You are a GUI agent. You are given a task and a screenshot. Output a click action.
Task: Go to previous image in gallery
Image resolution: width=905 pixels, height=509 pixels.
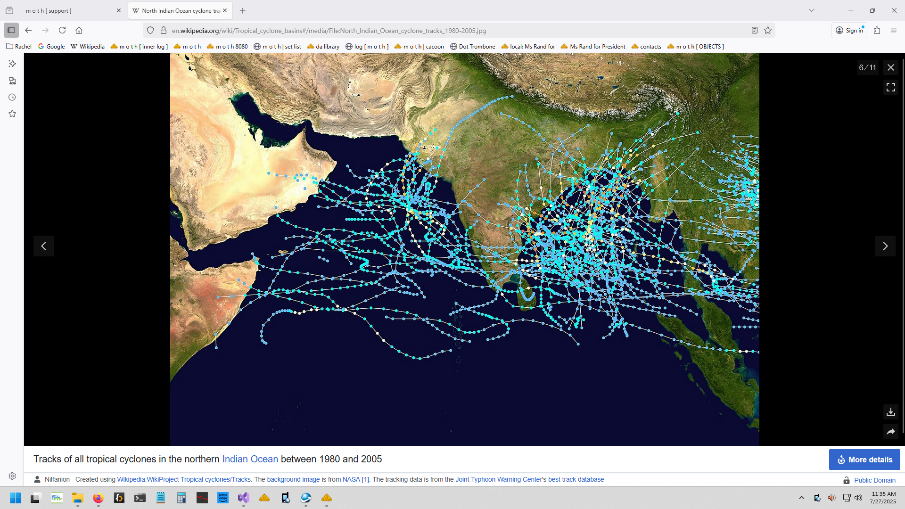(x=44, y=246)
